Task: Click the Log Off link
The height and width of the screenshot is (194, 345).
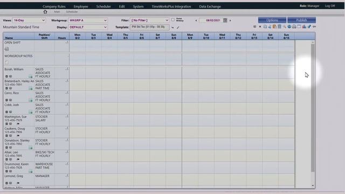Action: click(x=330, y=6)
